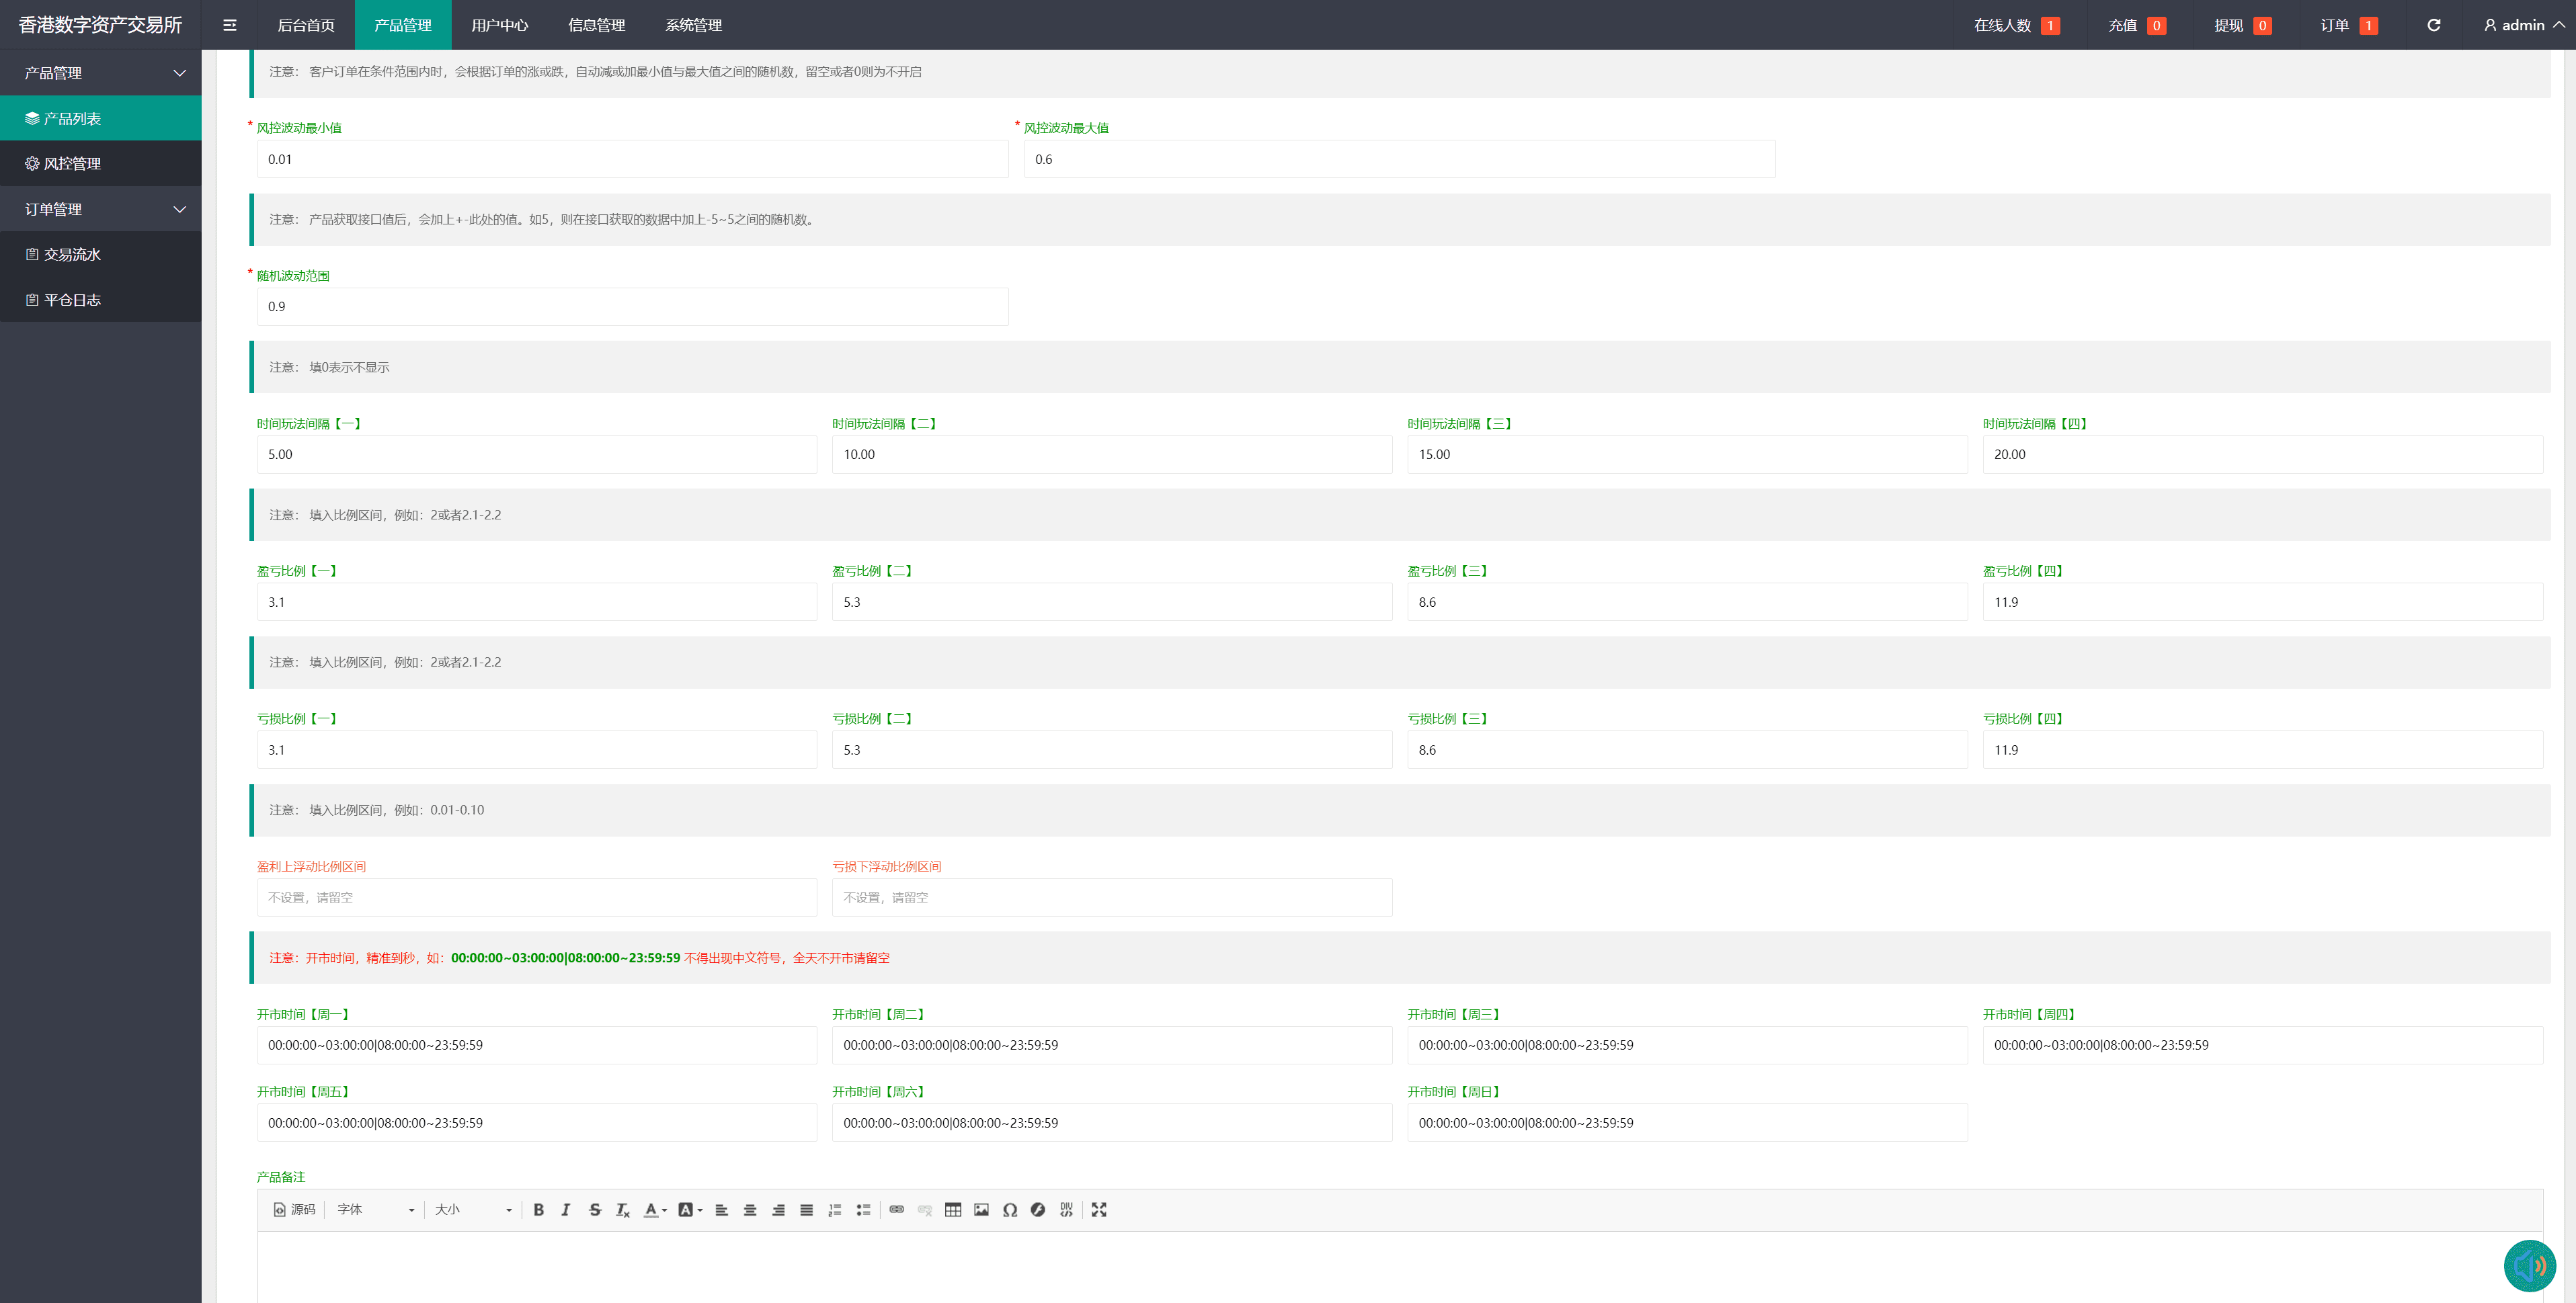Click the Bold formatting icon
The image size is (2576, 1303).
pos(538,1209)
